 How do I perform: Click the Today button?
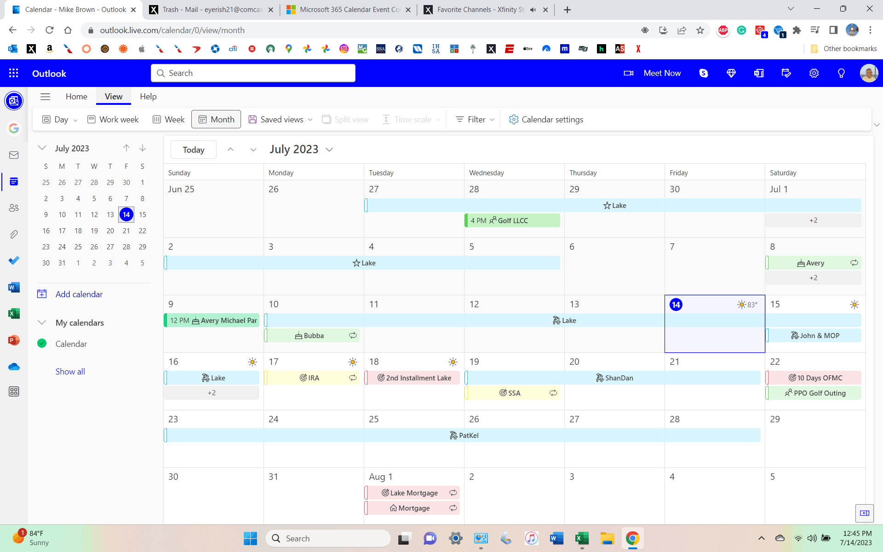click(194, 149)
